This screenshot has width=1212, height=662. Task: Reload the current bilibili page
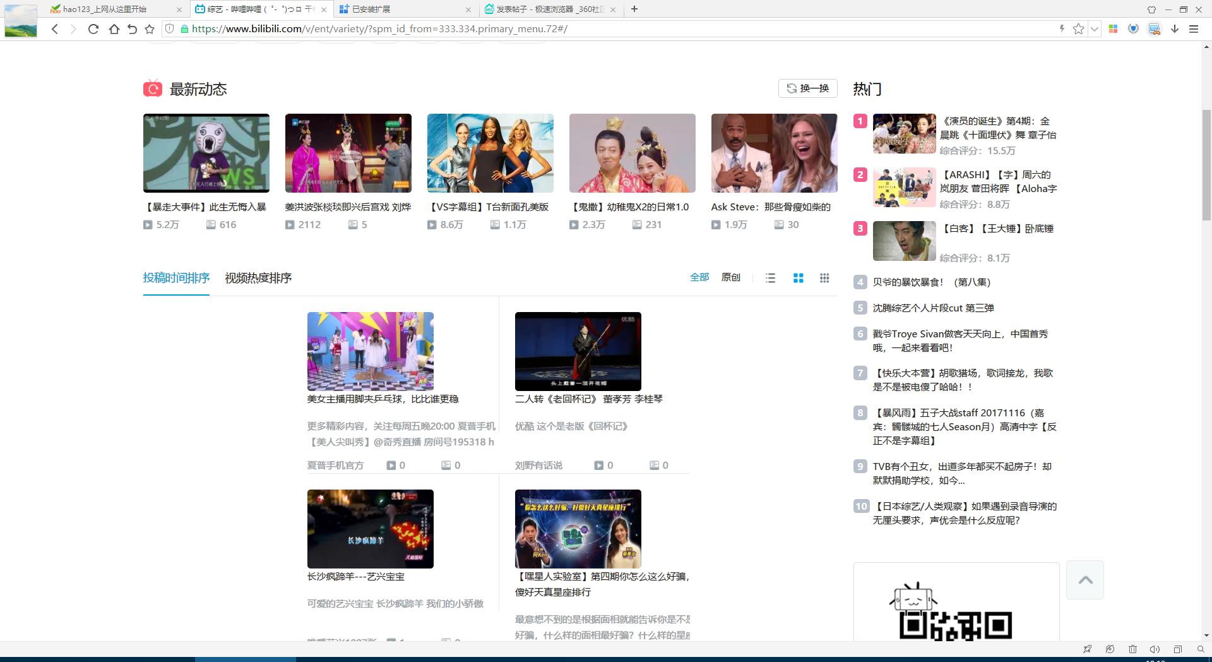pyautogui.click(x=93, y=28)
